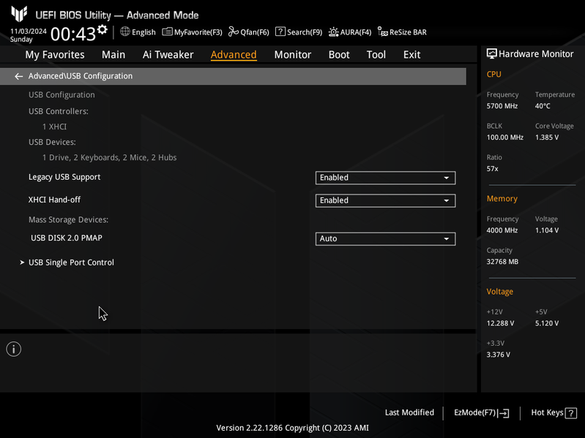585x438 pixels.
Task: Select the Legacy USB Support label
Action: (x=64, y=177)
